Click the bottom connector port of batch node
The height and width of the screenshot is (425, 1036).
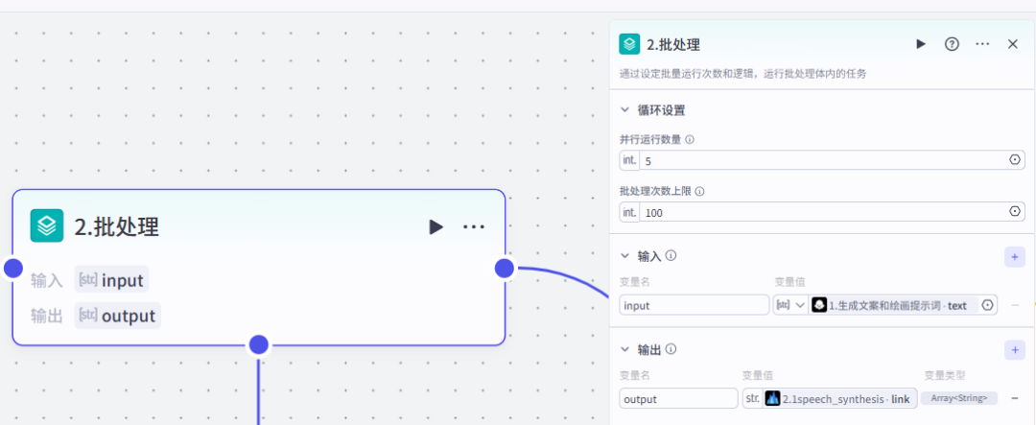pyautogui.click(x=258, y=344)
